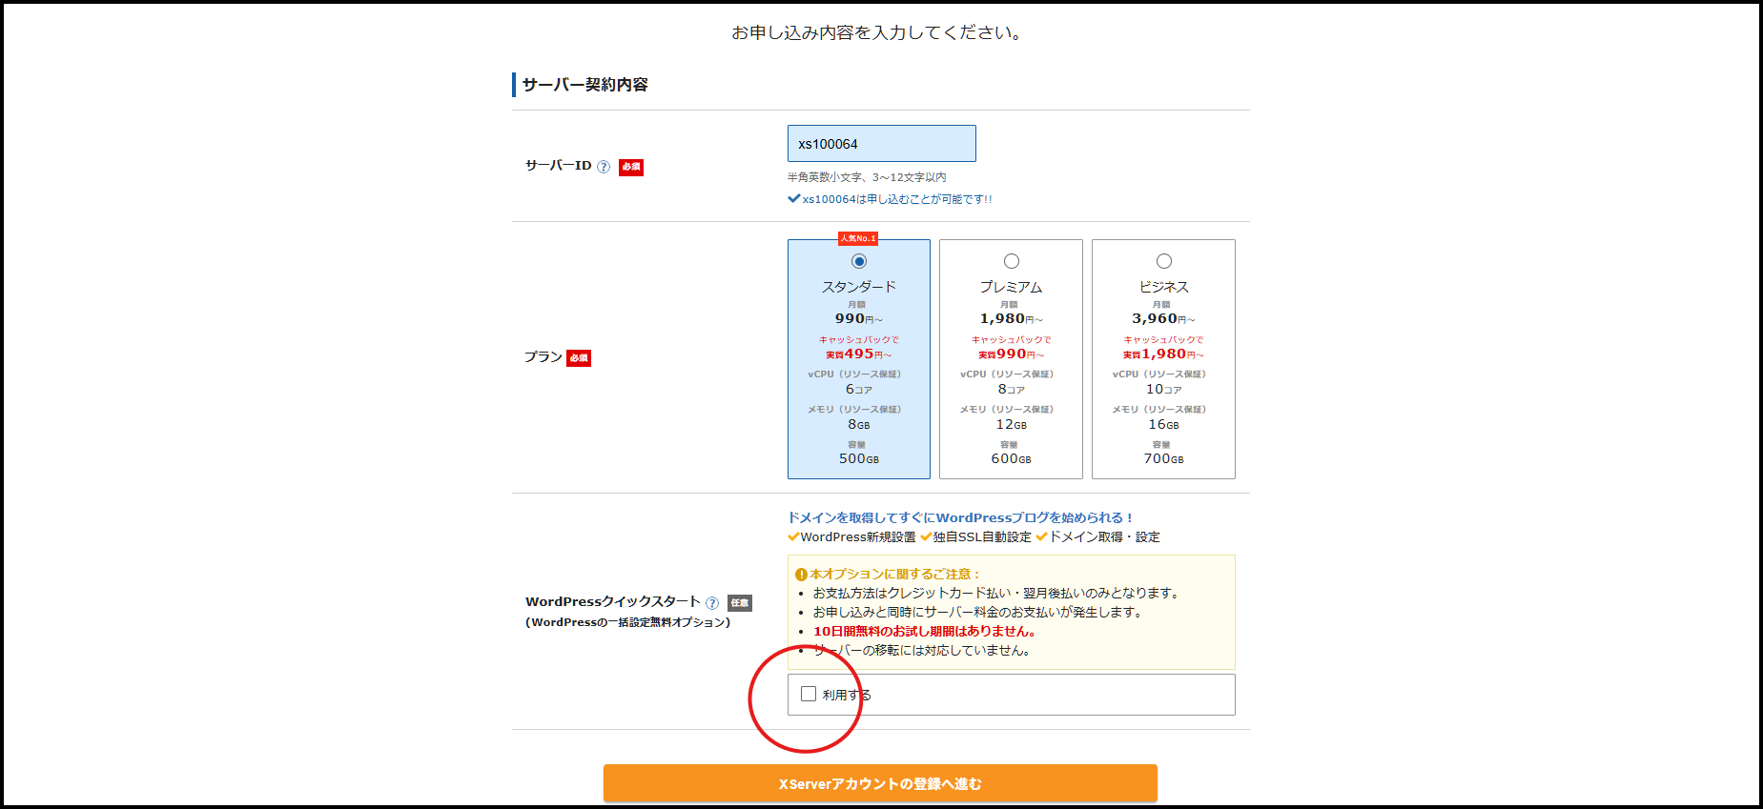1763x809 pixels.
Task: Click 実質495円 cashback price text
Action: (x=859, y=354)
